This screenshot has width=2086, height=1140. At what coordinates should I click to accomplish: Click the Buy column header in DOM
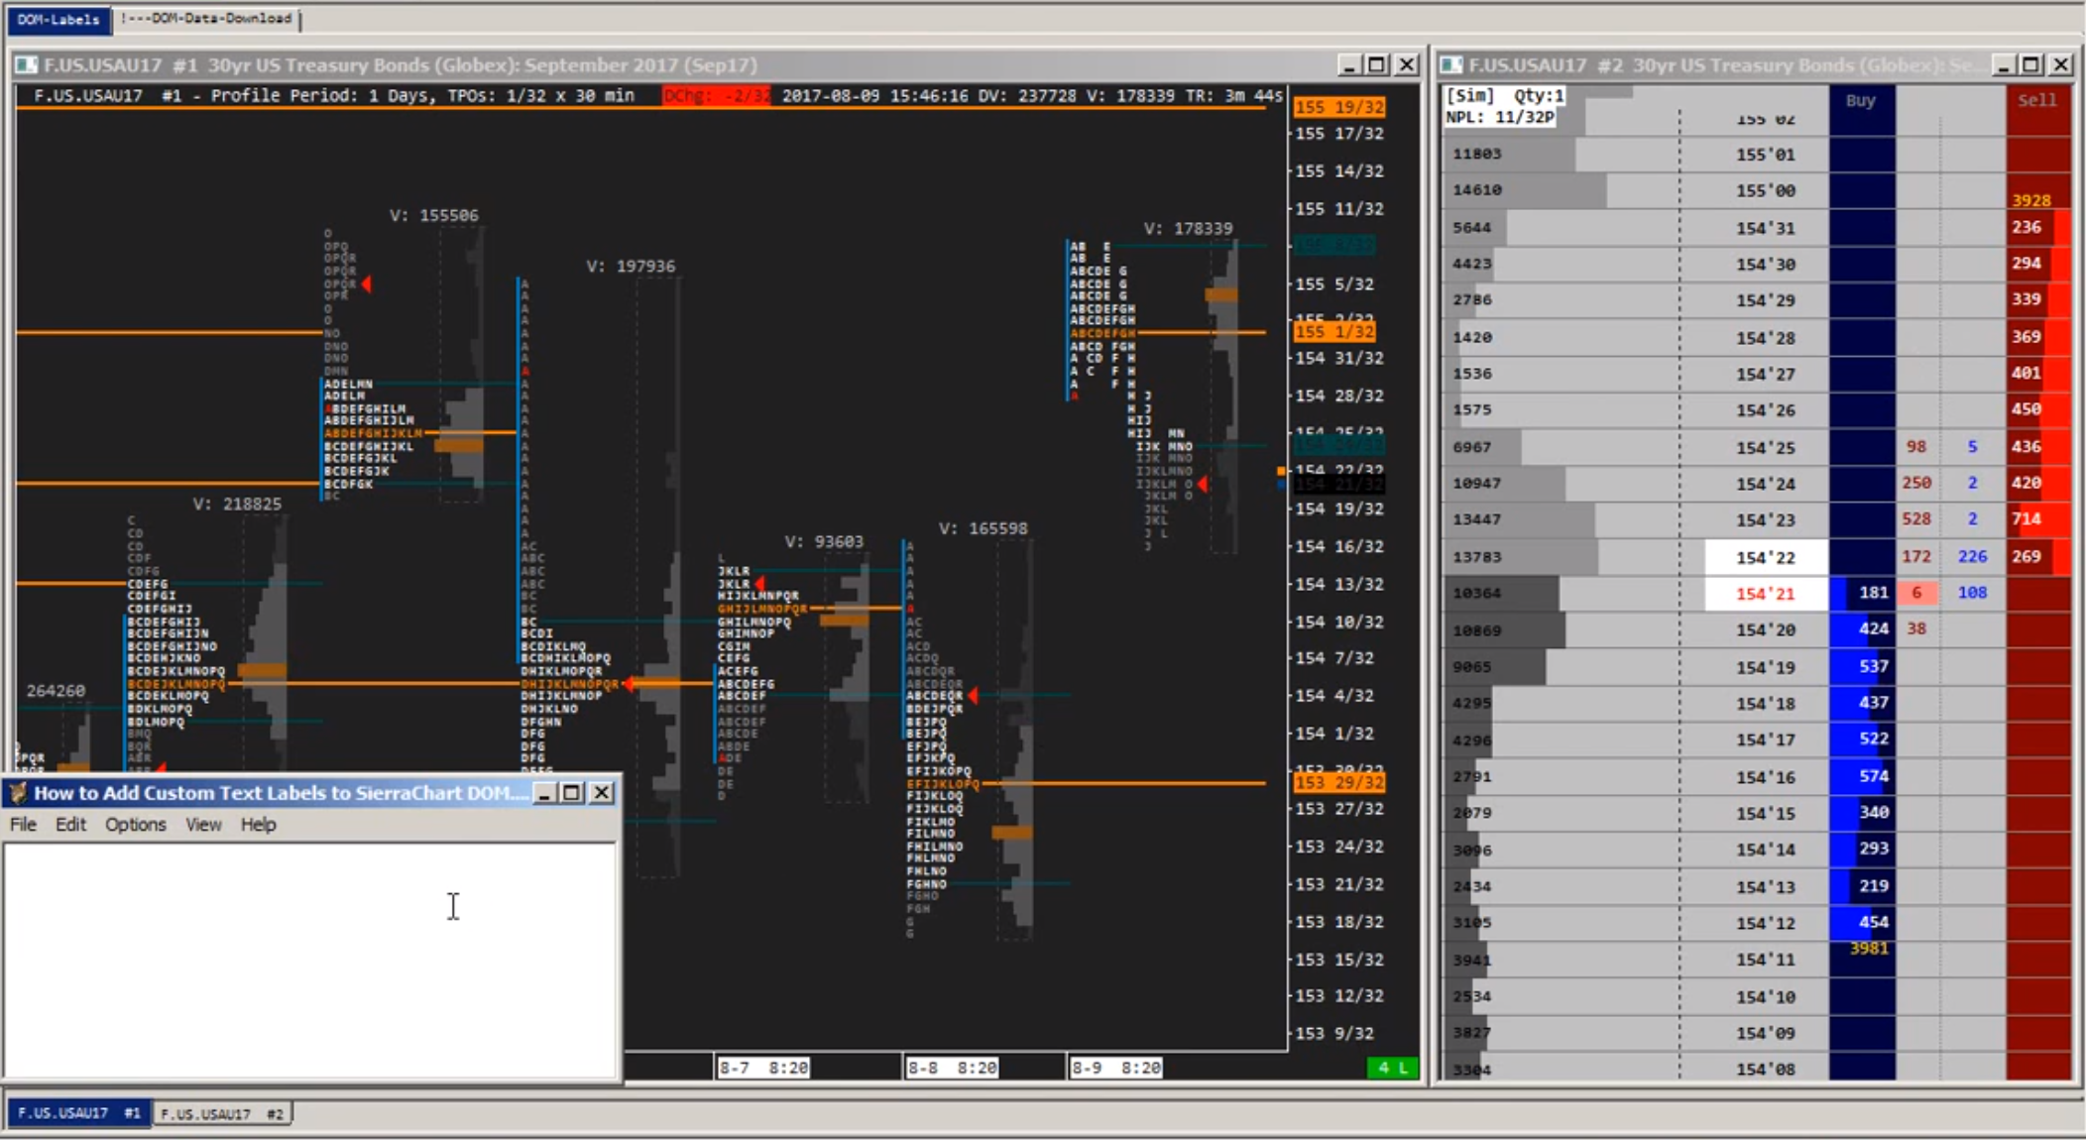(1861, 100)
